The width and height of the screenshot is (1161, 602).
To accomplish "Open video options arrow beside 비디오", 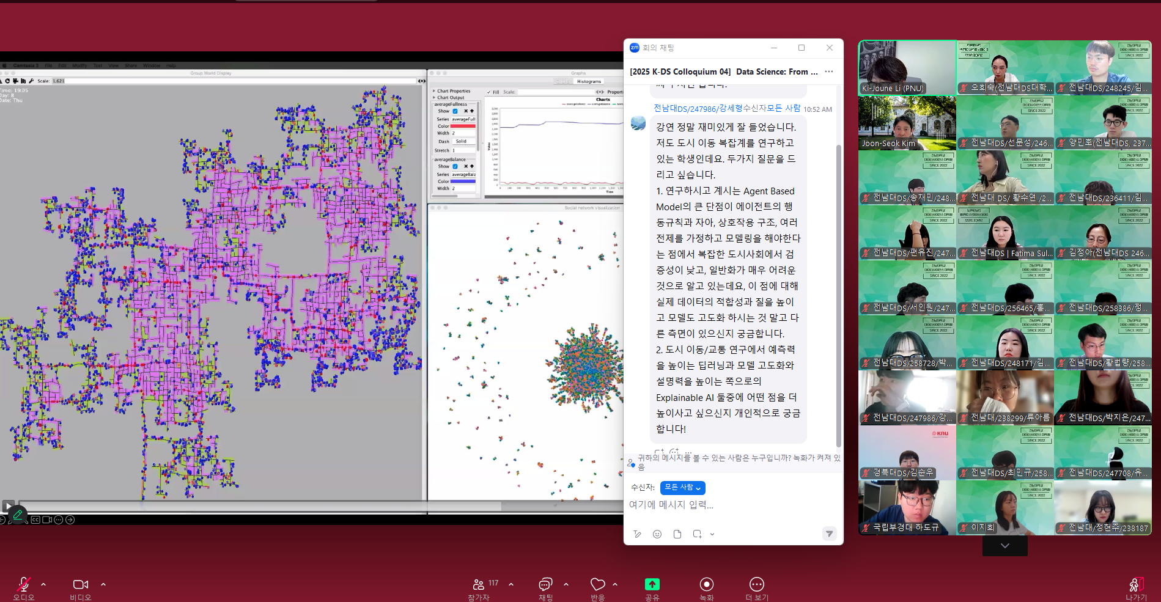I will [x=103, y=584].
